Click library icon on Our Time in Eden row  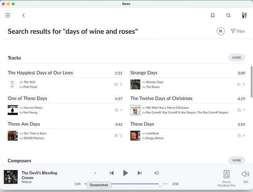[116, 136]
